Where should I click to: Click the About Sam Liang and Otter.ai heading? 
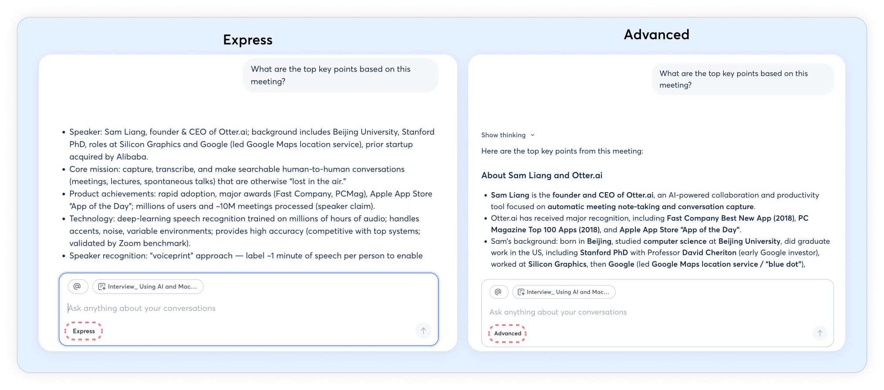pos(542,175)
